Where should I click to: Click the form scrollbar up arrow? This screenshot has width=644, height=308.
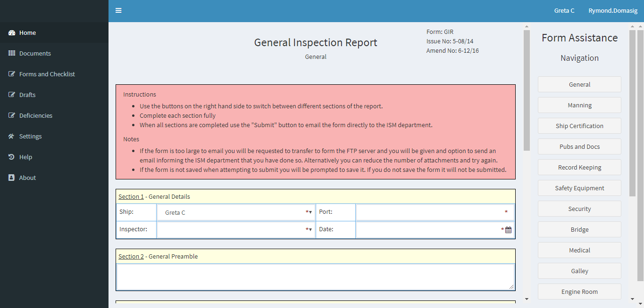pos(527,27)
